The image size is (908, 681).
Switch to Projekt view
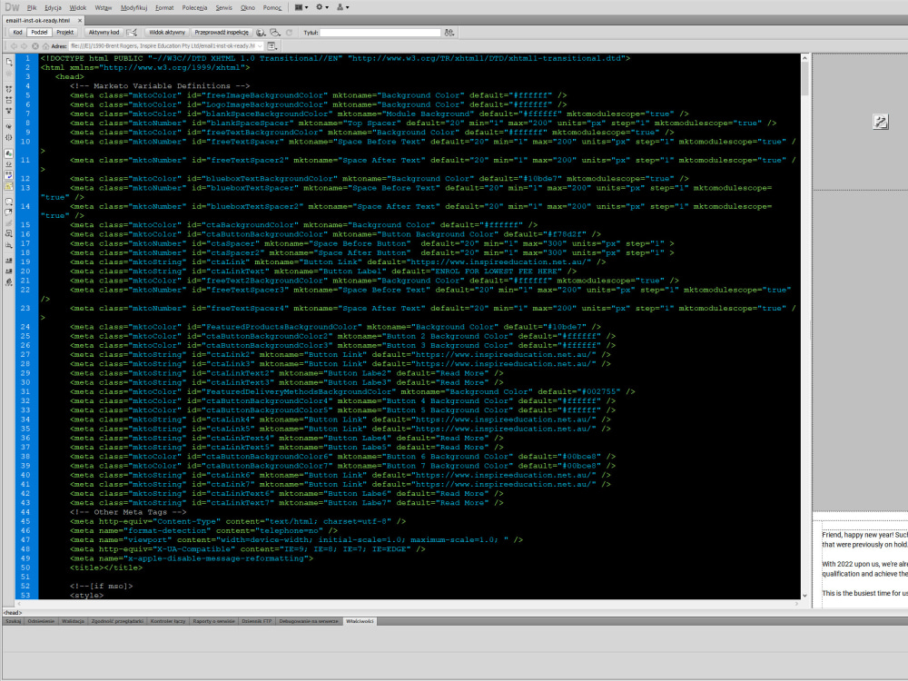point(64,33)
